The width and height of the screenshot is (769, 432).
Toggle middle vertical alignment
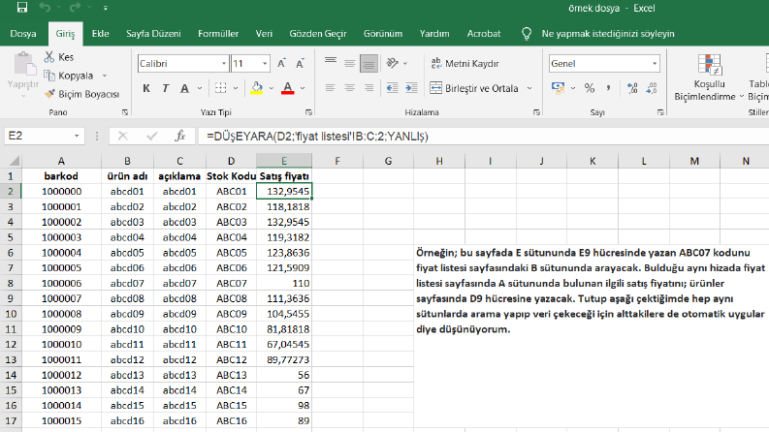coord(350,63)
